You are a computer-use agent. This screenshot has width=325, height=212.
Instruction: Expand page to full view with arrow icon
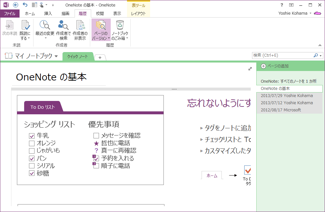(250, 69)
